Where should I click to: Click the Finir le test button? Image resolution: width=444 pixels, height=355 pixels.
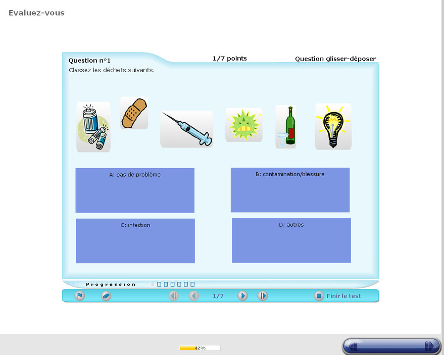click(338, 296)
